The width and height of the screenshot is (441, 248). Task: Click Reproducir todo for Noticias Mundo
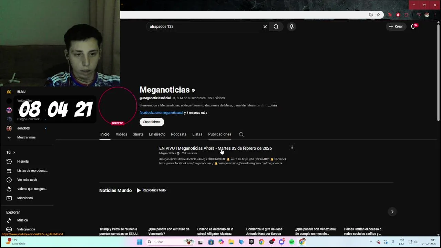(x=151, y=190)
